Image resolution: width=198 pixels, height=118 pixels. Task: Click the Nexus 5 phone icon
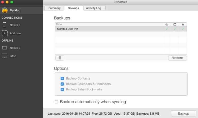click(x=4, y=25)
